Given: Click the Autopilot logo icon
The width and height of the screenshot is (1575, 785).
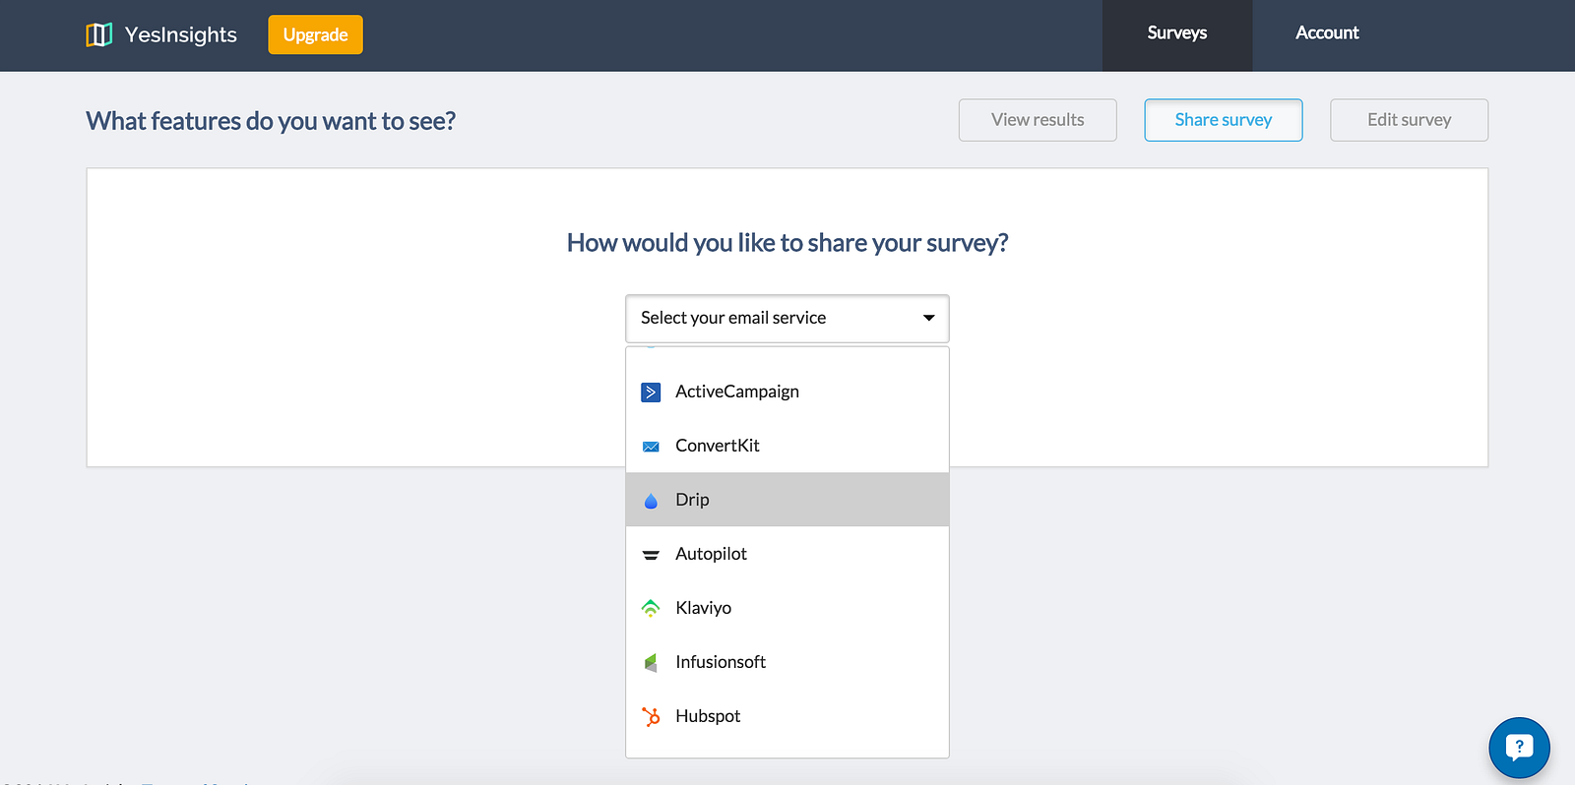Looking at the screenshot, I should tap(651, 555).
